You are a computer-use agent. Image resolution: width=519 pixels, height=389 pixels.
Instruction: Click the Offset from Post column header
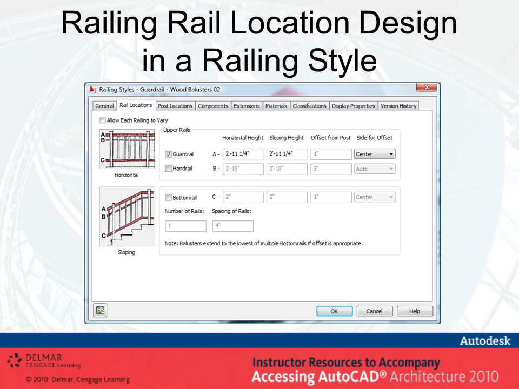[x=330, y=138]
